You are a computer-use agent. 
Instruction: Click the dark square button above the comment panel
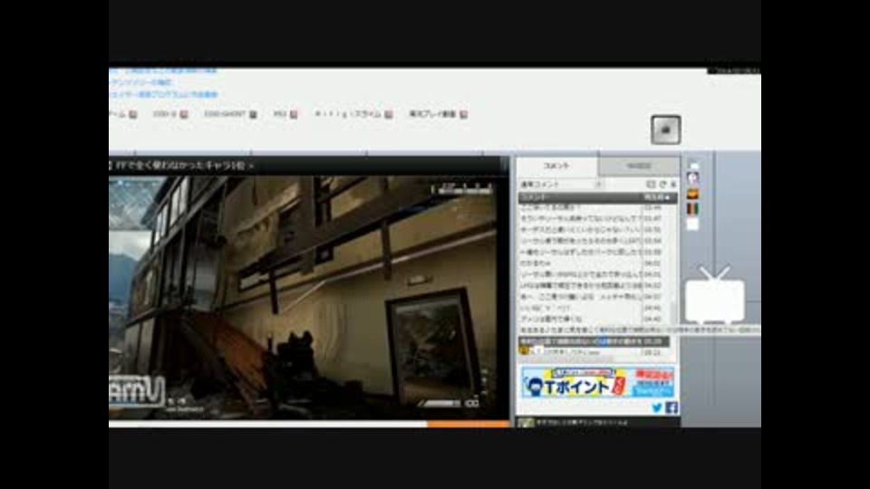coord(666,129)
